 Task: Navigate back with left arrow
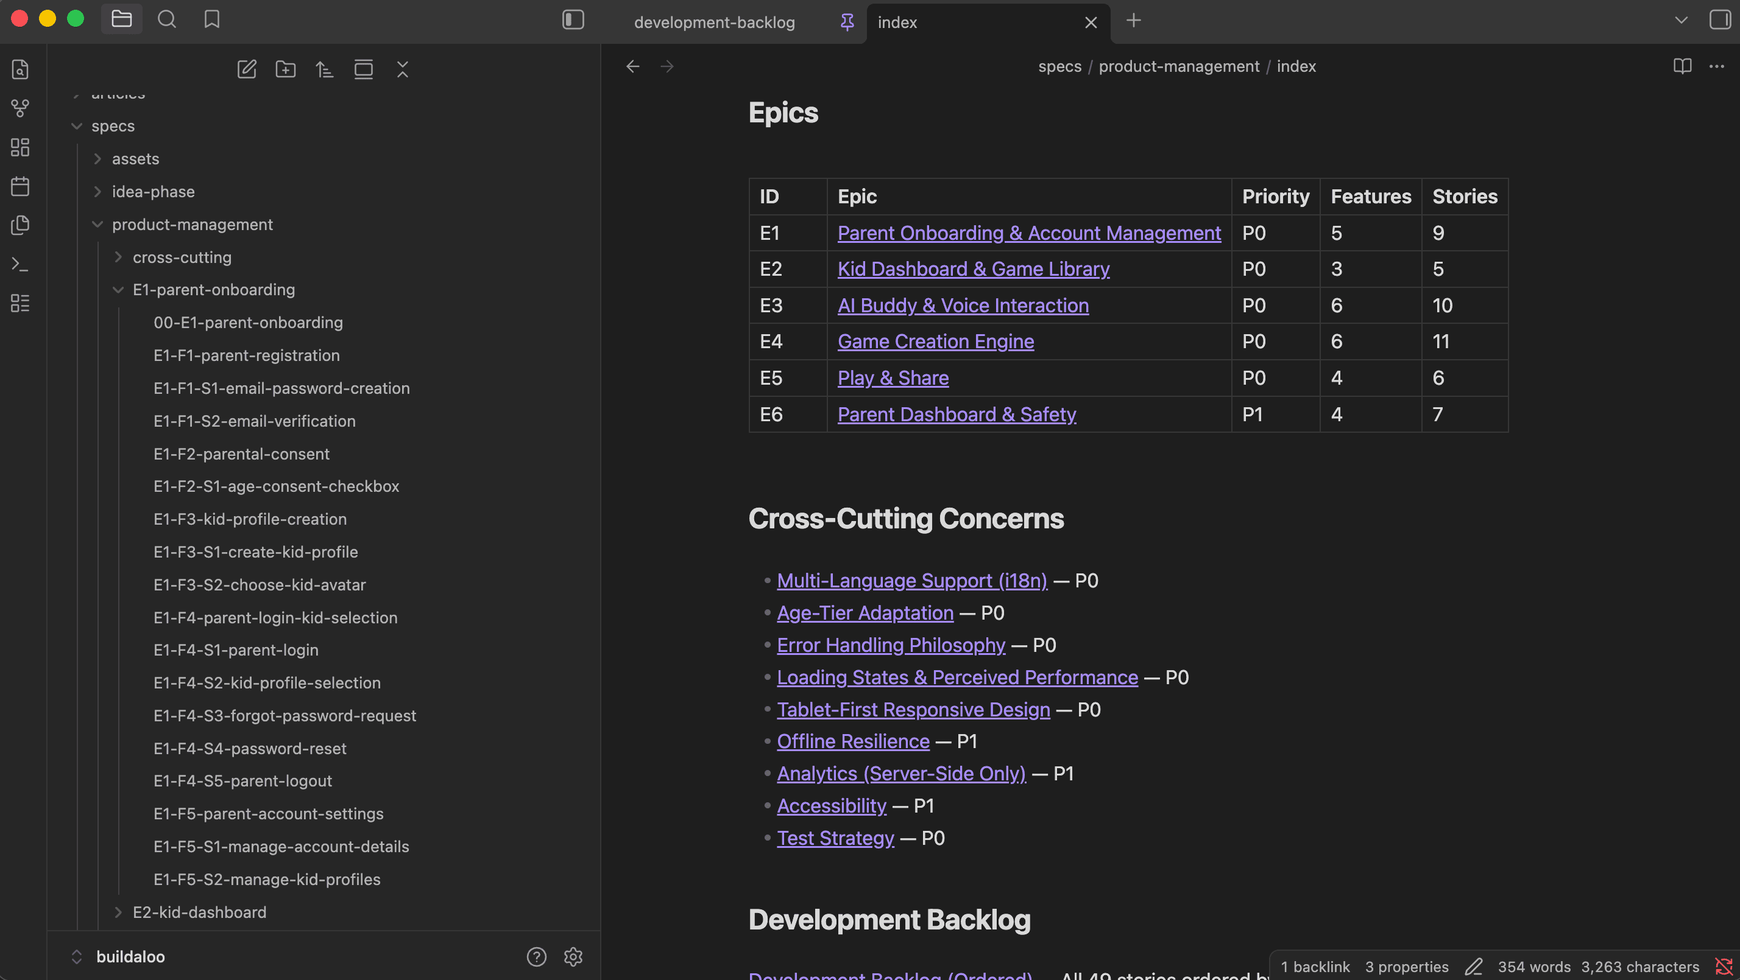point(633,66)
